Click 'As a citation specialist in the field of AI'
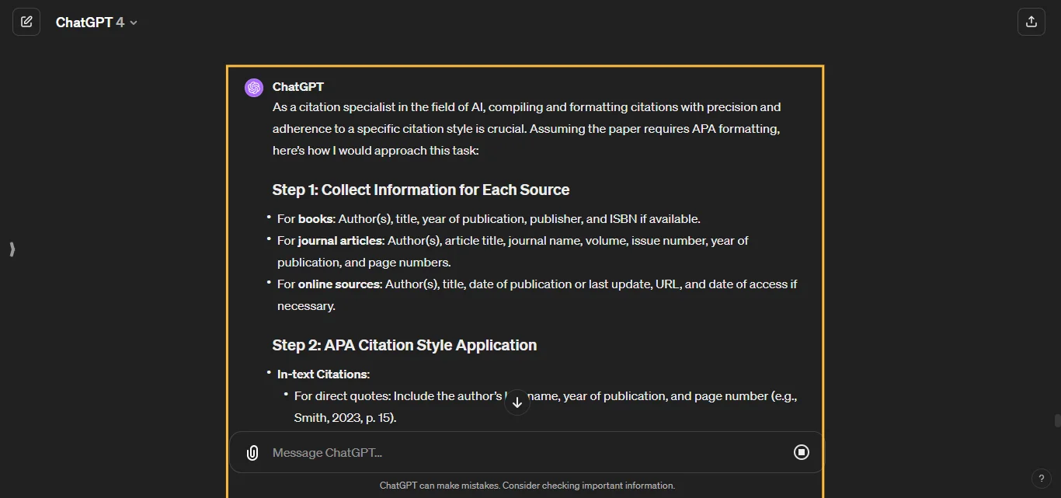Screen dimensions: 1061x498 [x=377, y=106]
